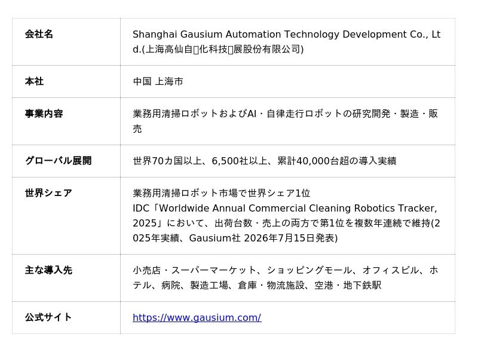Image resolution: width=478 pixels, height=352 pixels.
Task: Click the 売 character under 事業内容 description
Action: [x=137, y=128]
